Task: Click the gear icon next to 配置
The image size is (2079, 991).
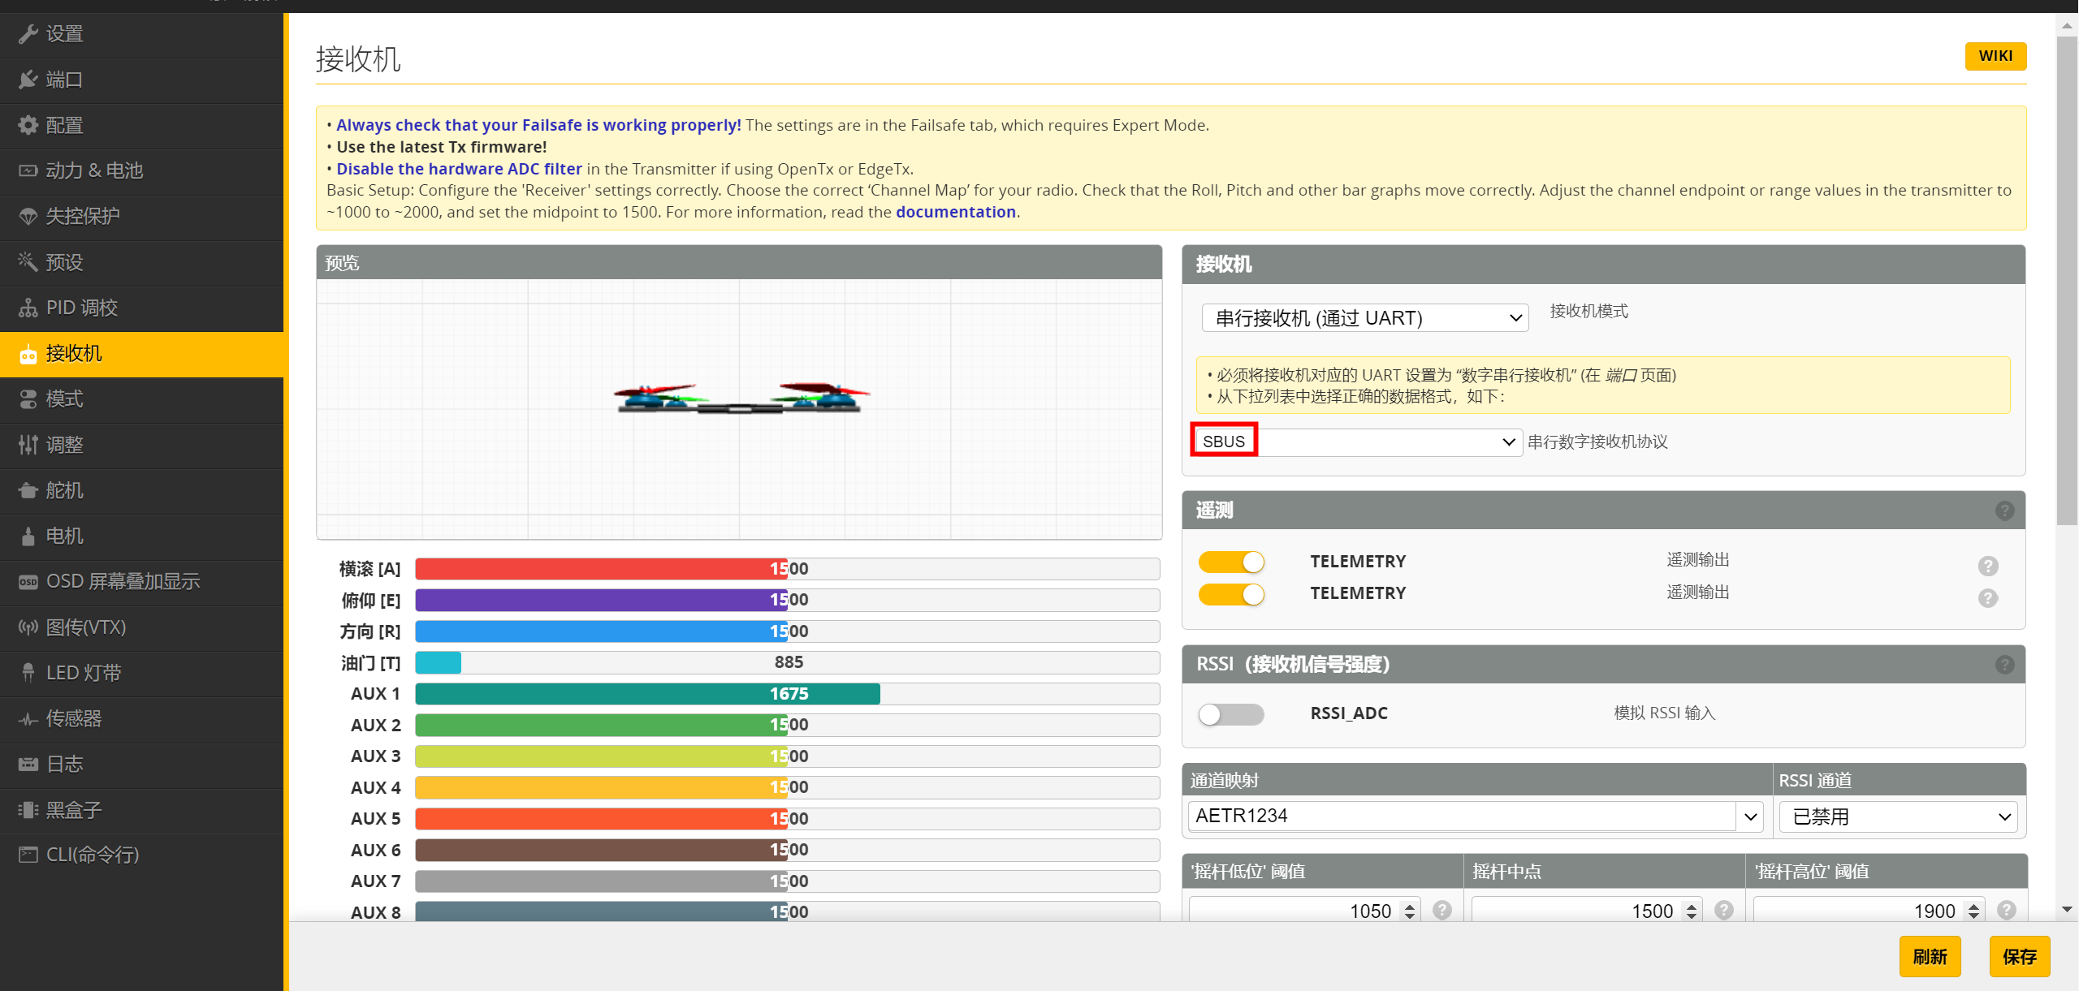Action: [x=28, y=125]
